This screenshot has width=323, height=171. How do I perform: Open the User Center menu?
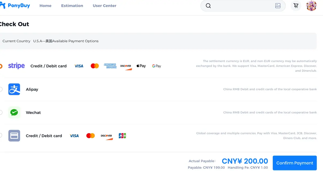click(104, 6)
